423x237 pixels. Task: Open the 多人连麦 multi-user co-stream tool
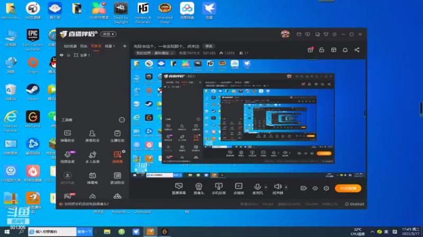92,157
